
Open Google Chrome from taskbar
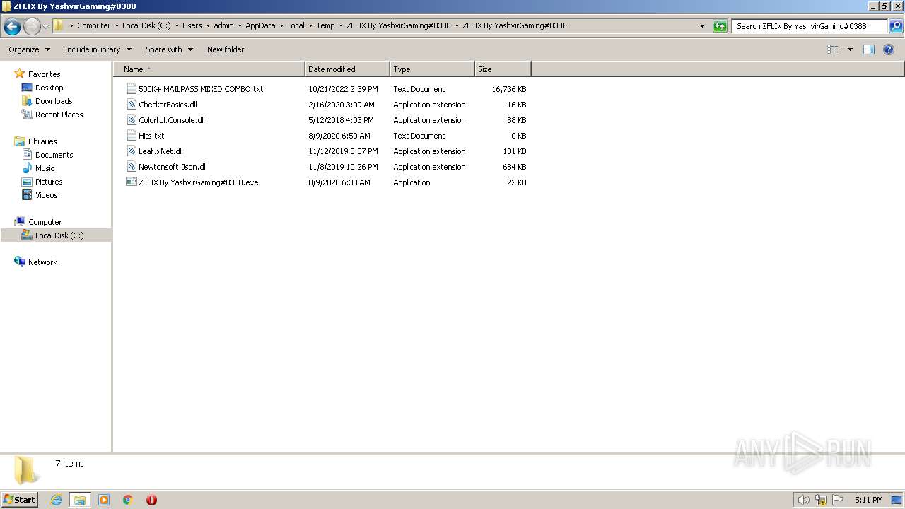pyautogui.click(x=128, y=500)
